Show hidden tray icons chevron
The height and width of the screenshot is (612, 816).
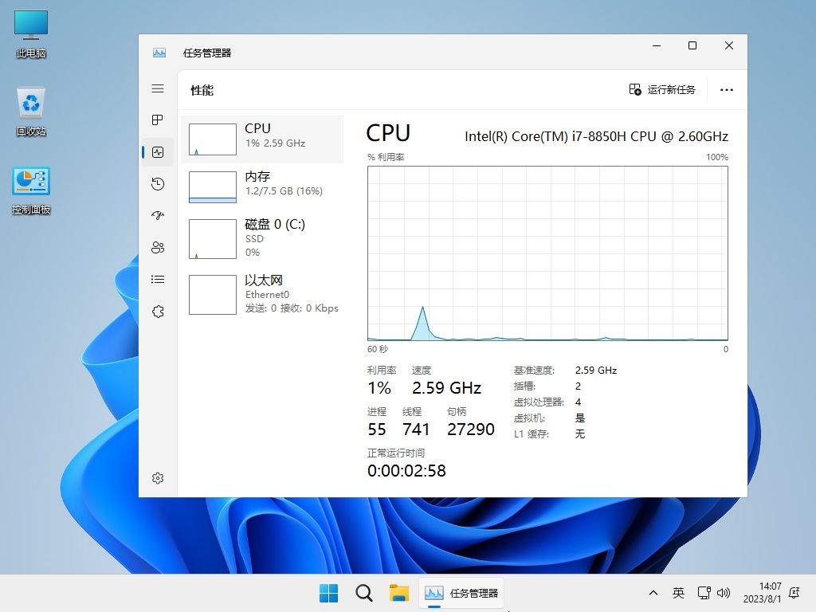653,593
